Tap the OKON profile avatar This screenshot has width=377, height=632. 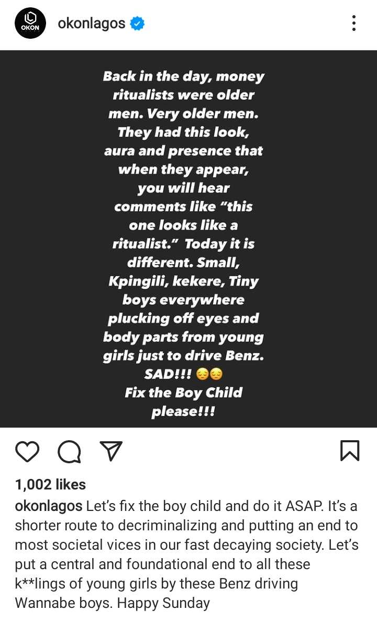31,23
